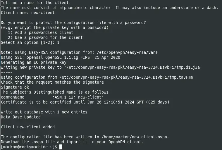Click the 'Signature ok' line
This screenshot has width=222, height=150.
pos(15,87)
